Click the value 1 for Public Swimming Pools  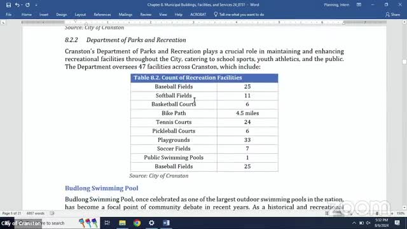pos(247,158)
